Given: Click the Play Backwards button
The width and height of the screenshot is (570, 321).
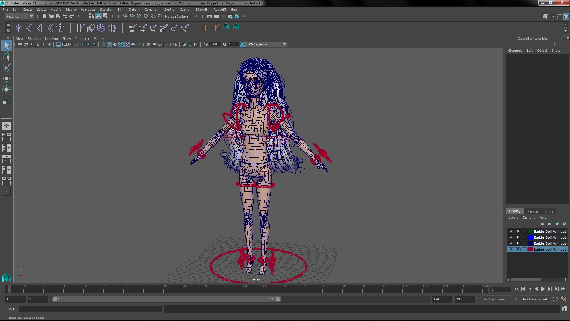Looking at the screenshot, I should click(536, 289).
